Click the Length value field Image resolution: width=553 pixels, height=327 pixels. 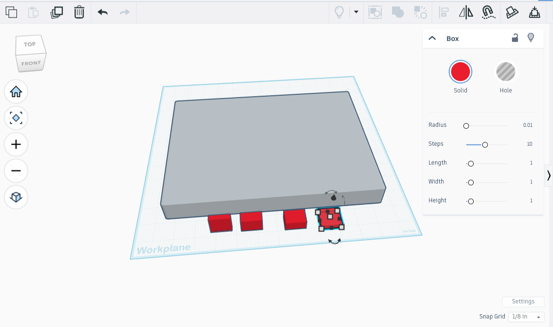point(531,163)
